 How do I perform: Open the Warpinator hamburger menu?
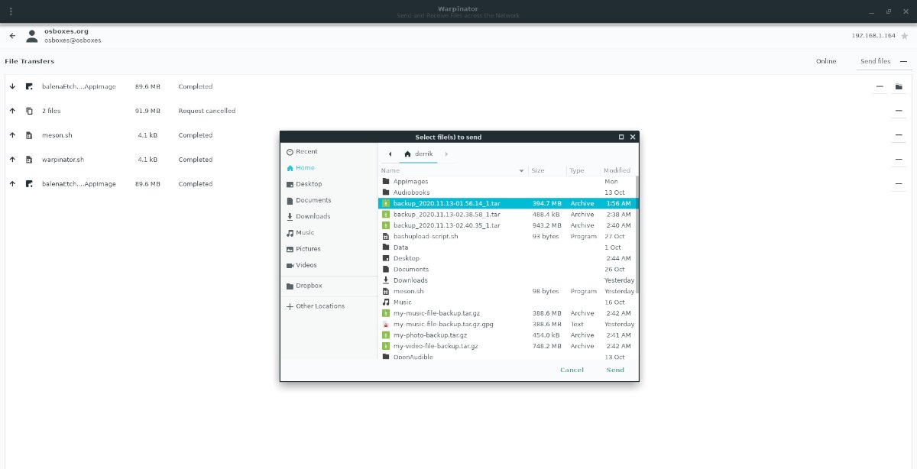[x=10, y=11]
